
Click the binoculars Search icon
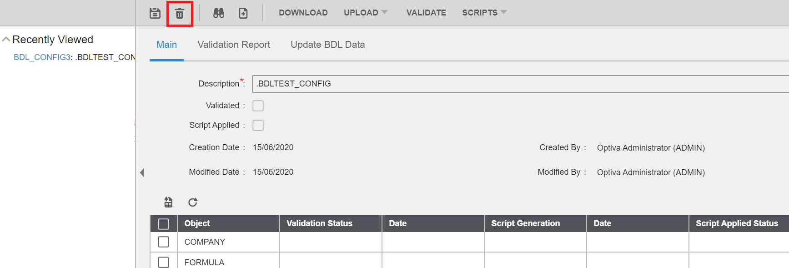pos(219,13)
